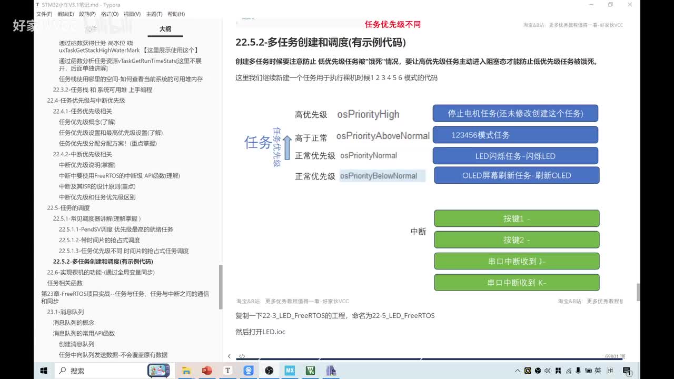Switch to the 大纲 outline tab
Screen dimensions: 674x379
(165, 29)
